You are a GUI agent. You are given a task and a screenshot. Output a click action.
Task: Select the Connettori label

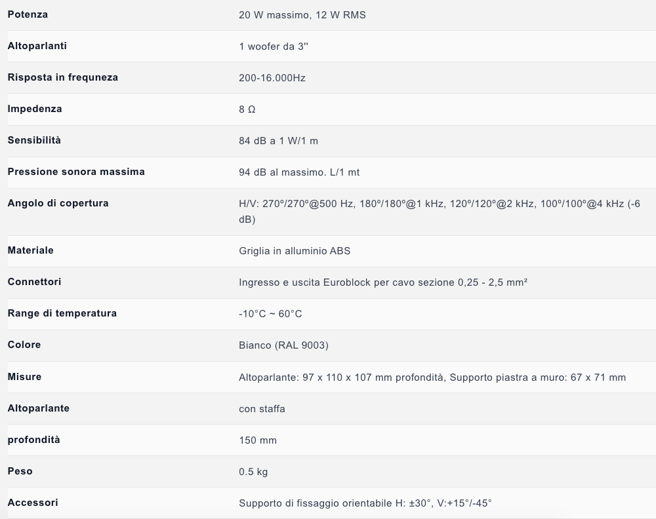coord(34,282)
